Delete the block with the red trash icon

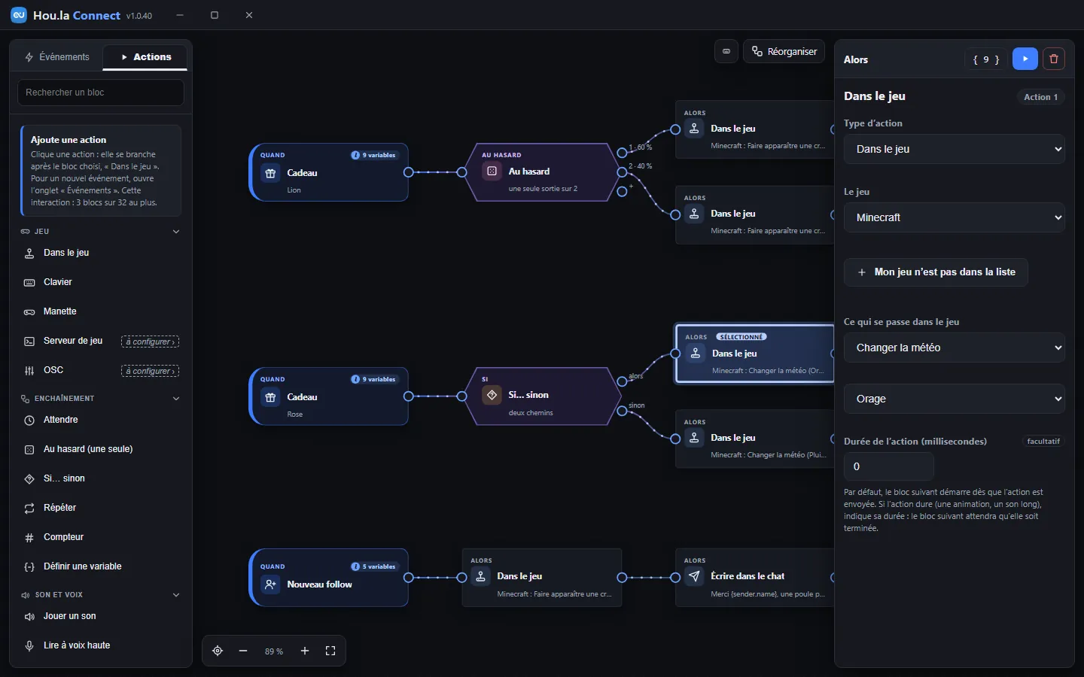point(1053,59)
